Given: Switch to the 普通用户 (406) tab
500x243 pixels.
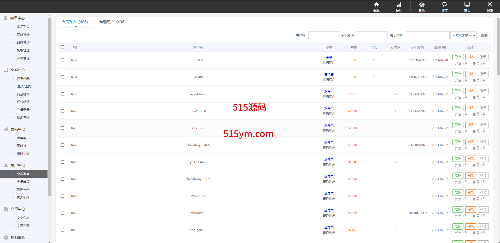Looking at the screenshot, I should pyautogui.click(x=112, y=22).
